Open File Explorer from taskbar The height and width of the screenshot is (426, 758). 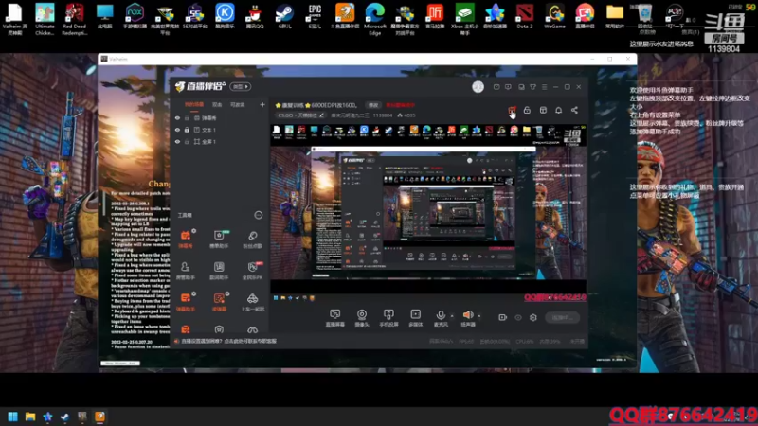pyautogui.click(x=30, y=417)
